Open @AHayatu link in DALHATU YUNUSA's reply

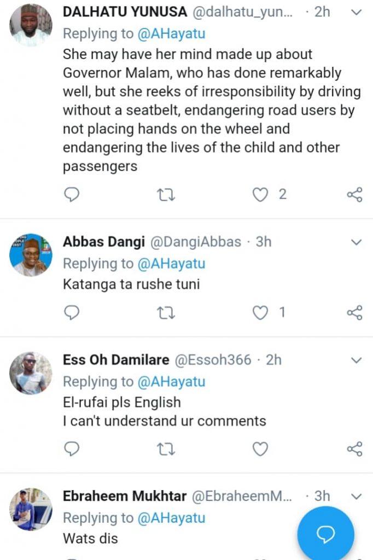click(x=171, y=33)
